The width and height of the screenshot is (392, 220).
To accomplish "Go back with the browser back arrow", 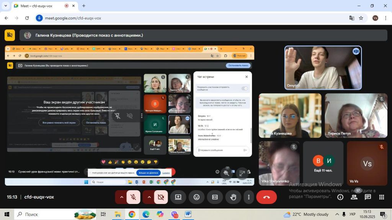I will tap(7, 18).
